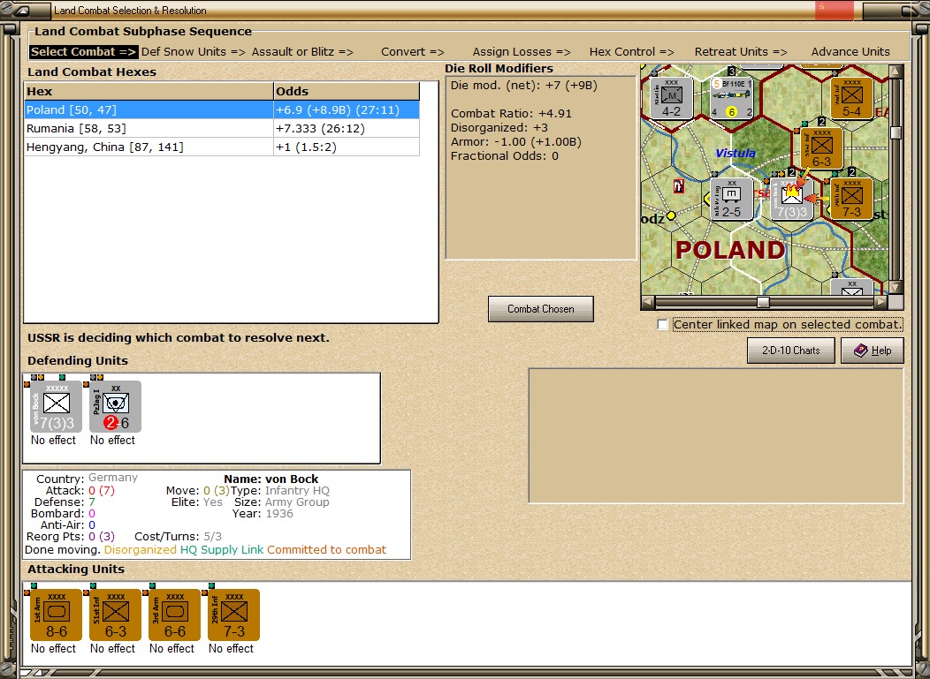Go to Hex Control subphase
Viewport: 930px width, 679px height.
coord(632,51)
